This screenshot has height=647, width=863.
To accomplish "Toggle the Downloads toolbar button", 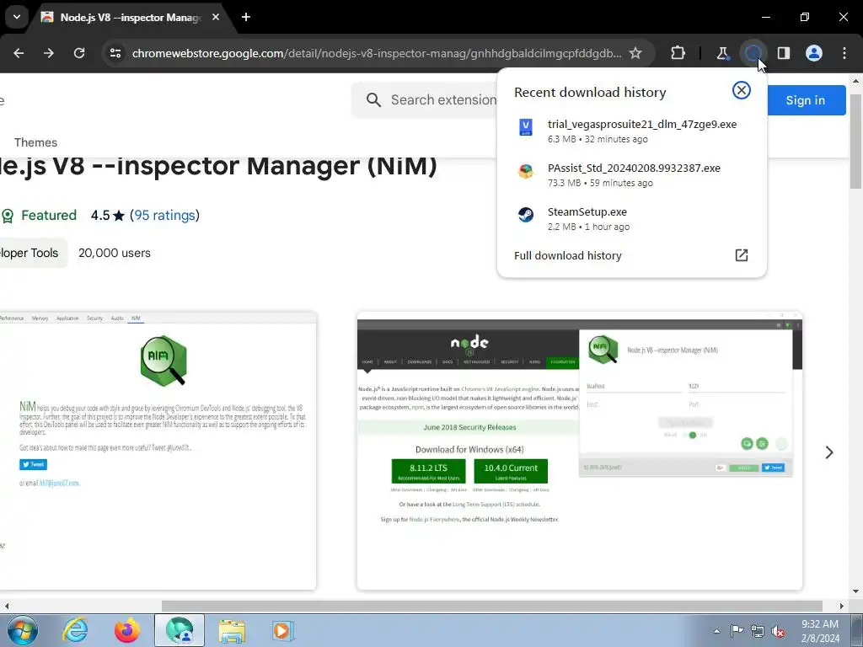I will (x=753, y=53).
